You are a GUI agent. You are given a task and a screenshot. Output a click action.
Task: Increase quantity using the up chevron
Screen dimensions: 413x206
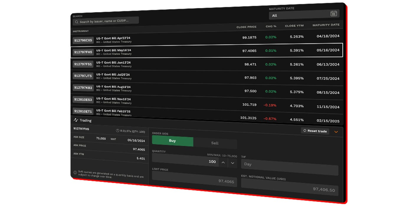pyautogui.click(x=223, y=162)
